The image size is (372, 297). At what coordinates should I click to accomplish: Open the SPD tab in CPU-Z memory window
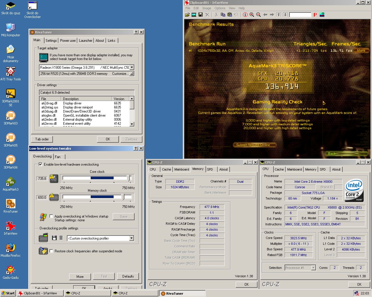(210, 169)
